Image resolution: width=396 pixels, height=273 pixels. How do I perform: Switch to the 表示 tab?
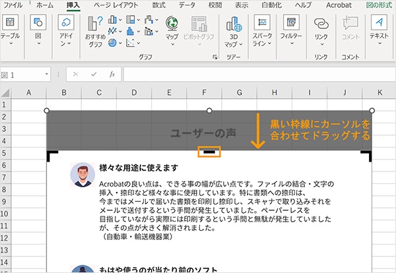[242, 5]
